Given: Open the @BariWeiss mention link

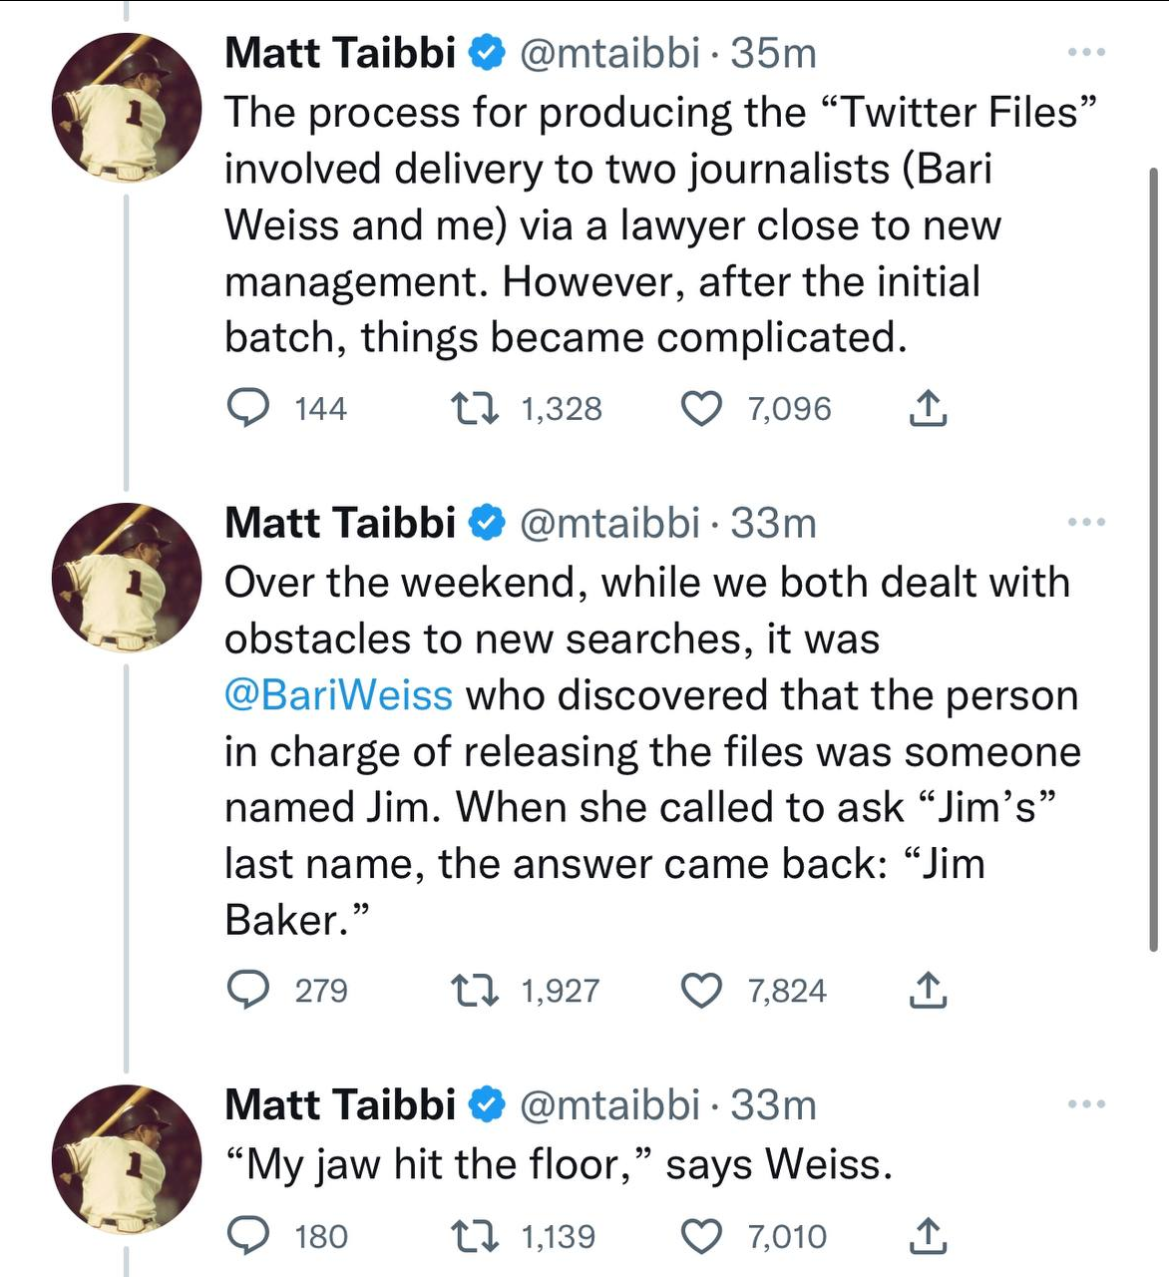Looking at the screenshot, I should click(x=338, y=695).
